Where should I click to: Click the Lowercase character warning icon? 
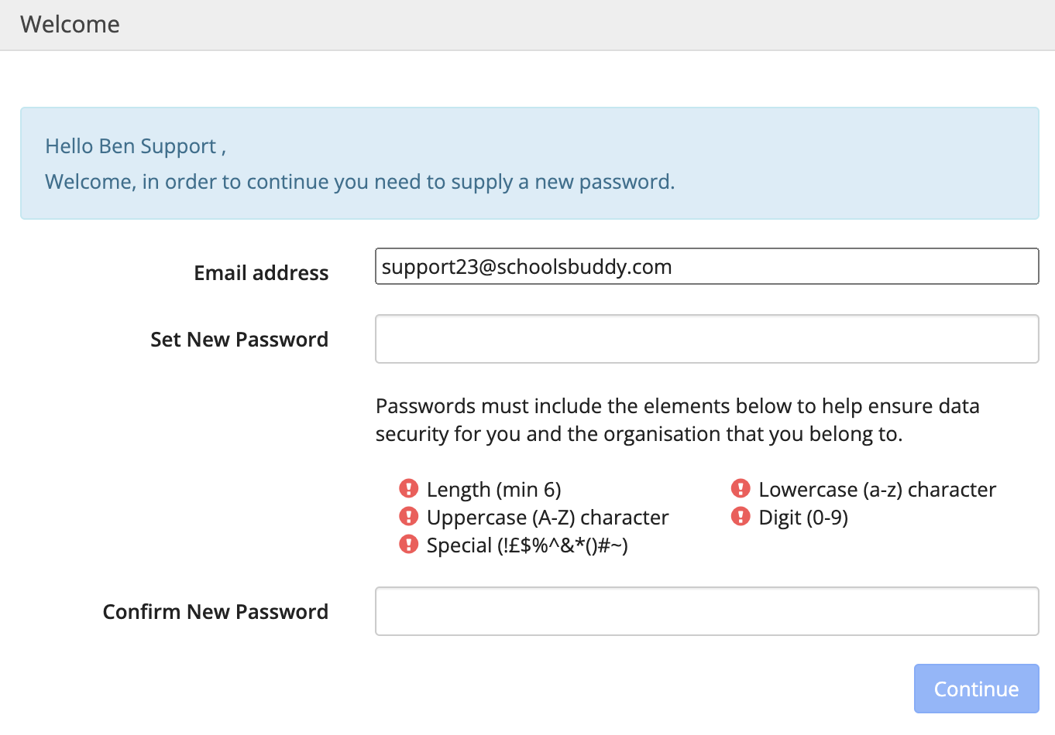[741, 488]
